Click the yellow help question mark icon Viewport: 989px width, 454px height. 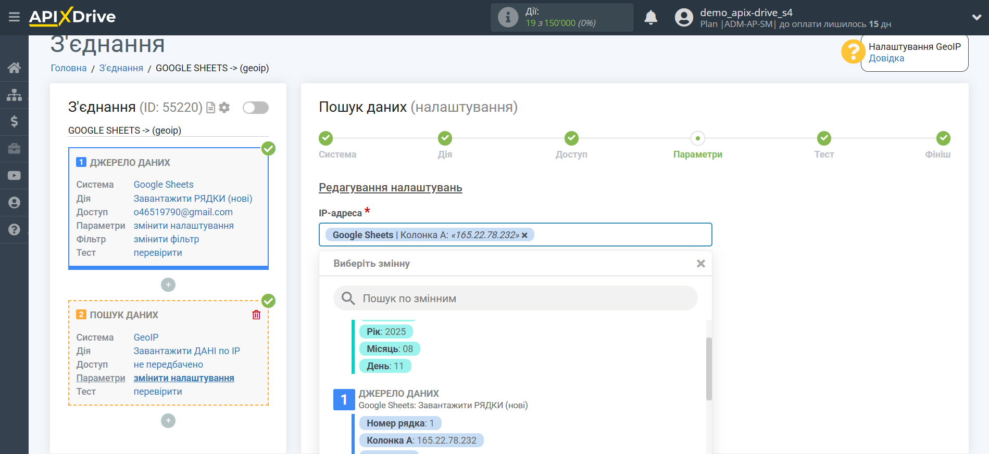(853, 52)
